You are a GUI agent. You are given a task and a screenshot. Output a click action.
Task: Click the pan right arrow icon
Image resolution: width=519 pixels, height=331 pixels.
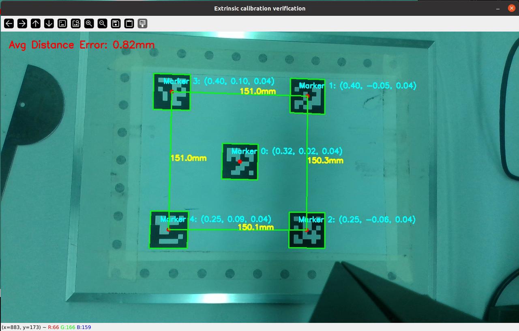pyautogui.click(x=22, y=24)
